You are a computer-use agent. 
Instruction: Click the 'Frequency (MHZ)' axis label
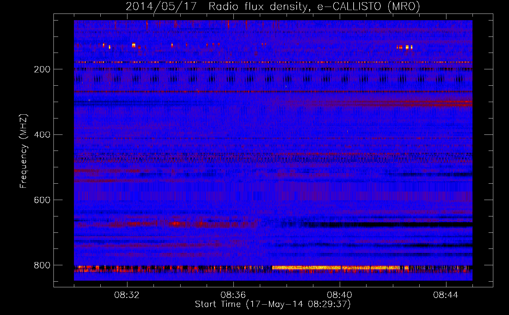point(24,151)
